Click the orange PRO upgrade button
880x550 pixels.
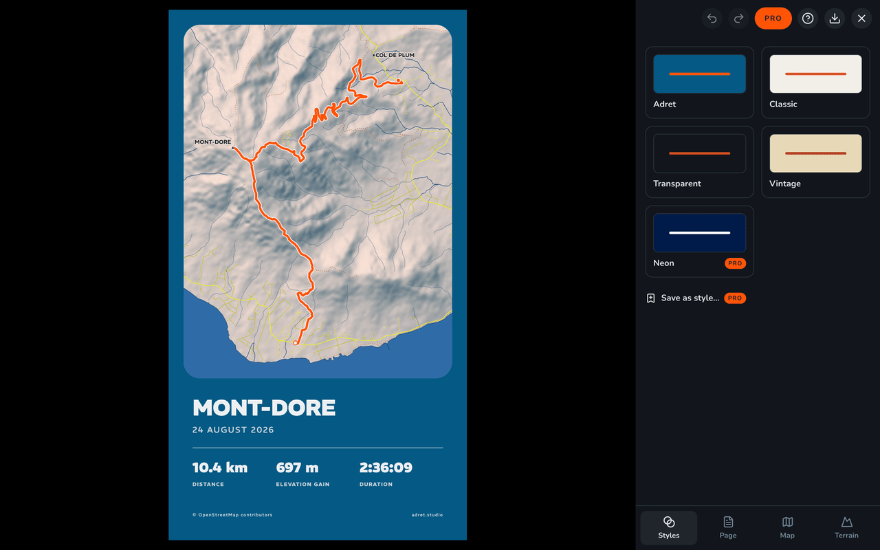(x=773, y=19)
